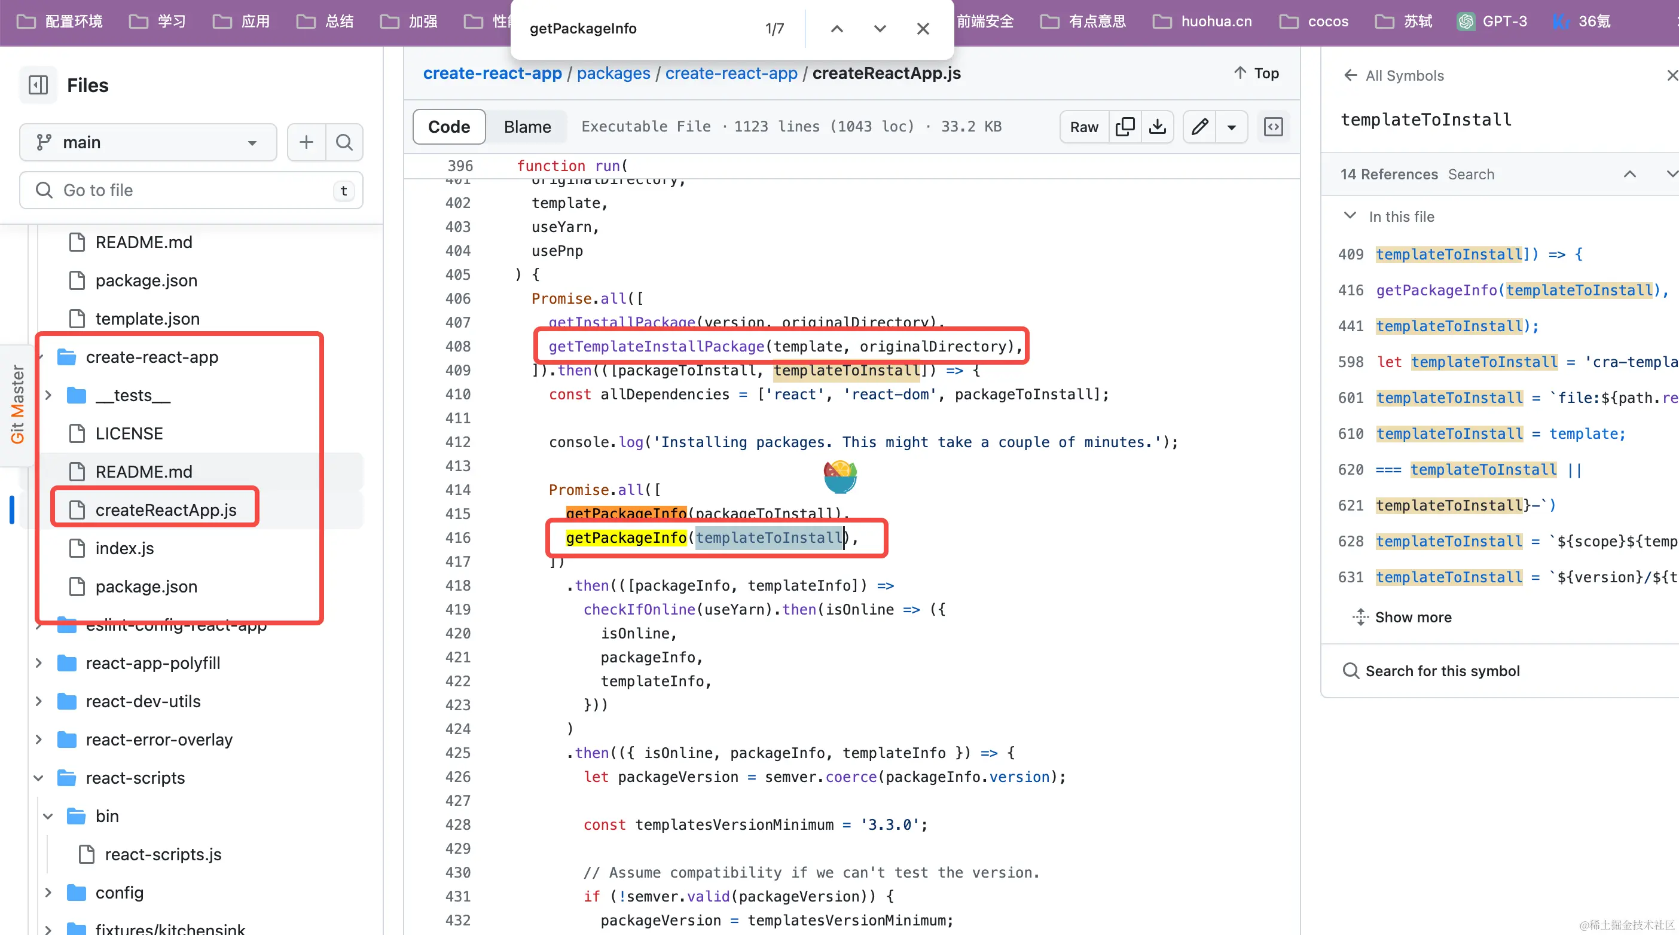This screenshot has height=935, width=1679.
Task: Open edit options dropdown arrow
Action: (1231, 126)
